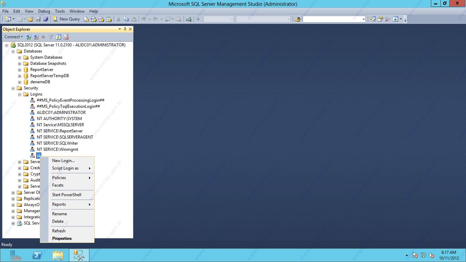Open the Debug menu
Screen dimensions: 466x262
click(x=44, y=11)
